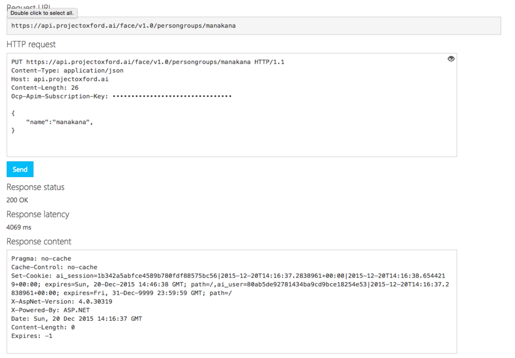Click the "name":"manakana" JSON body line
This screenshot has height=358, width=515.
tap(59, 122)
